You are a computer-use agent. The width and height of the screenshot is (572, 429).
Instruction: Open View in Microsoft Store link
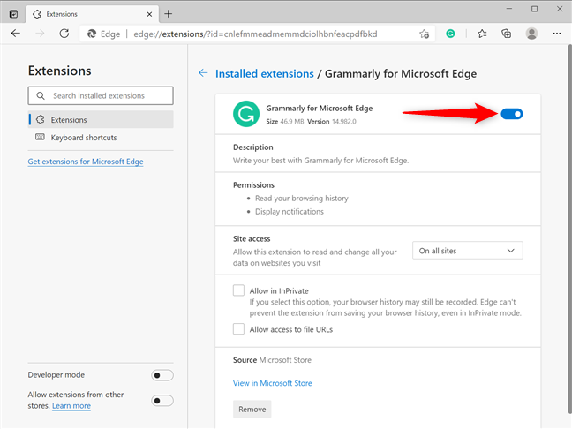273,383
